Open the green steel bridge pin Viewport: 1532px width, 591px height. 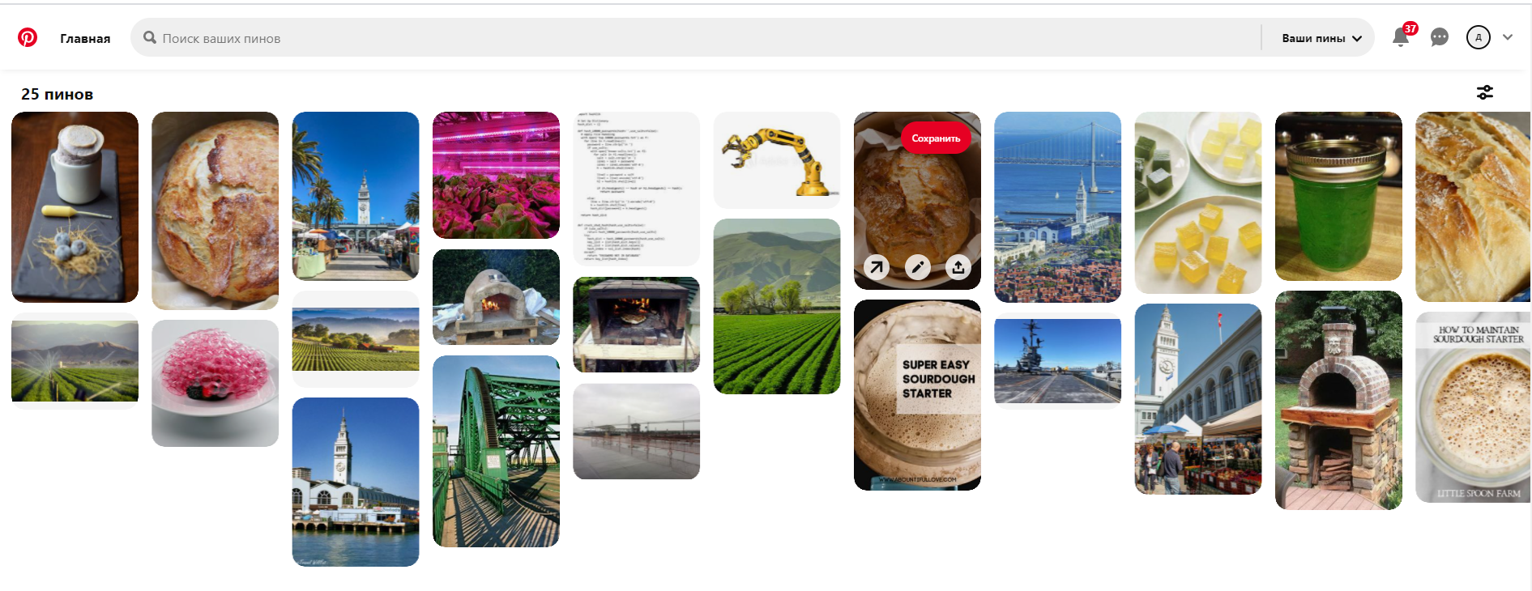tap(496, 451)
